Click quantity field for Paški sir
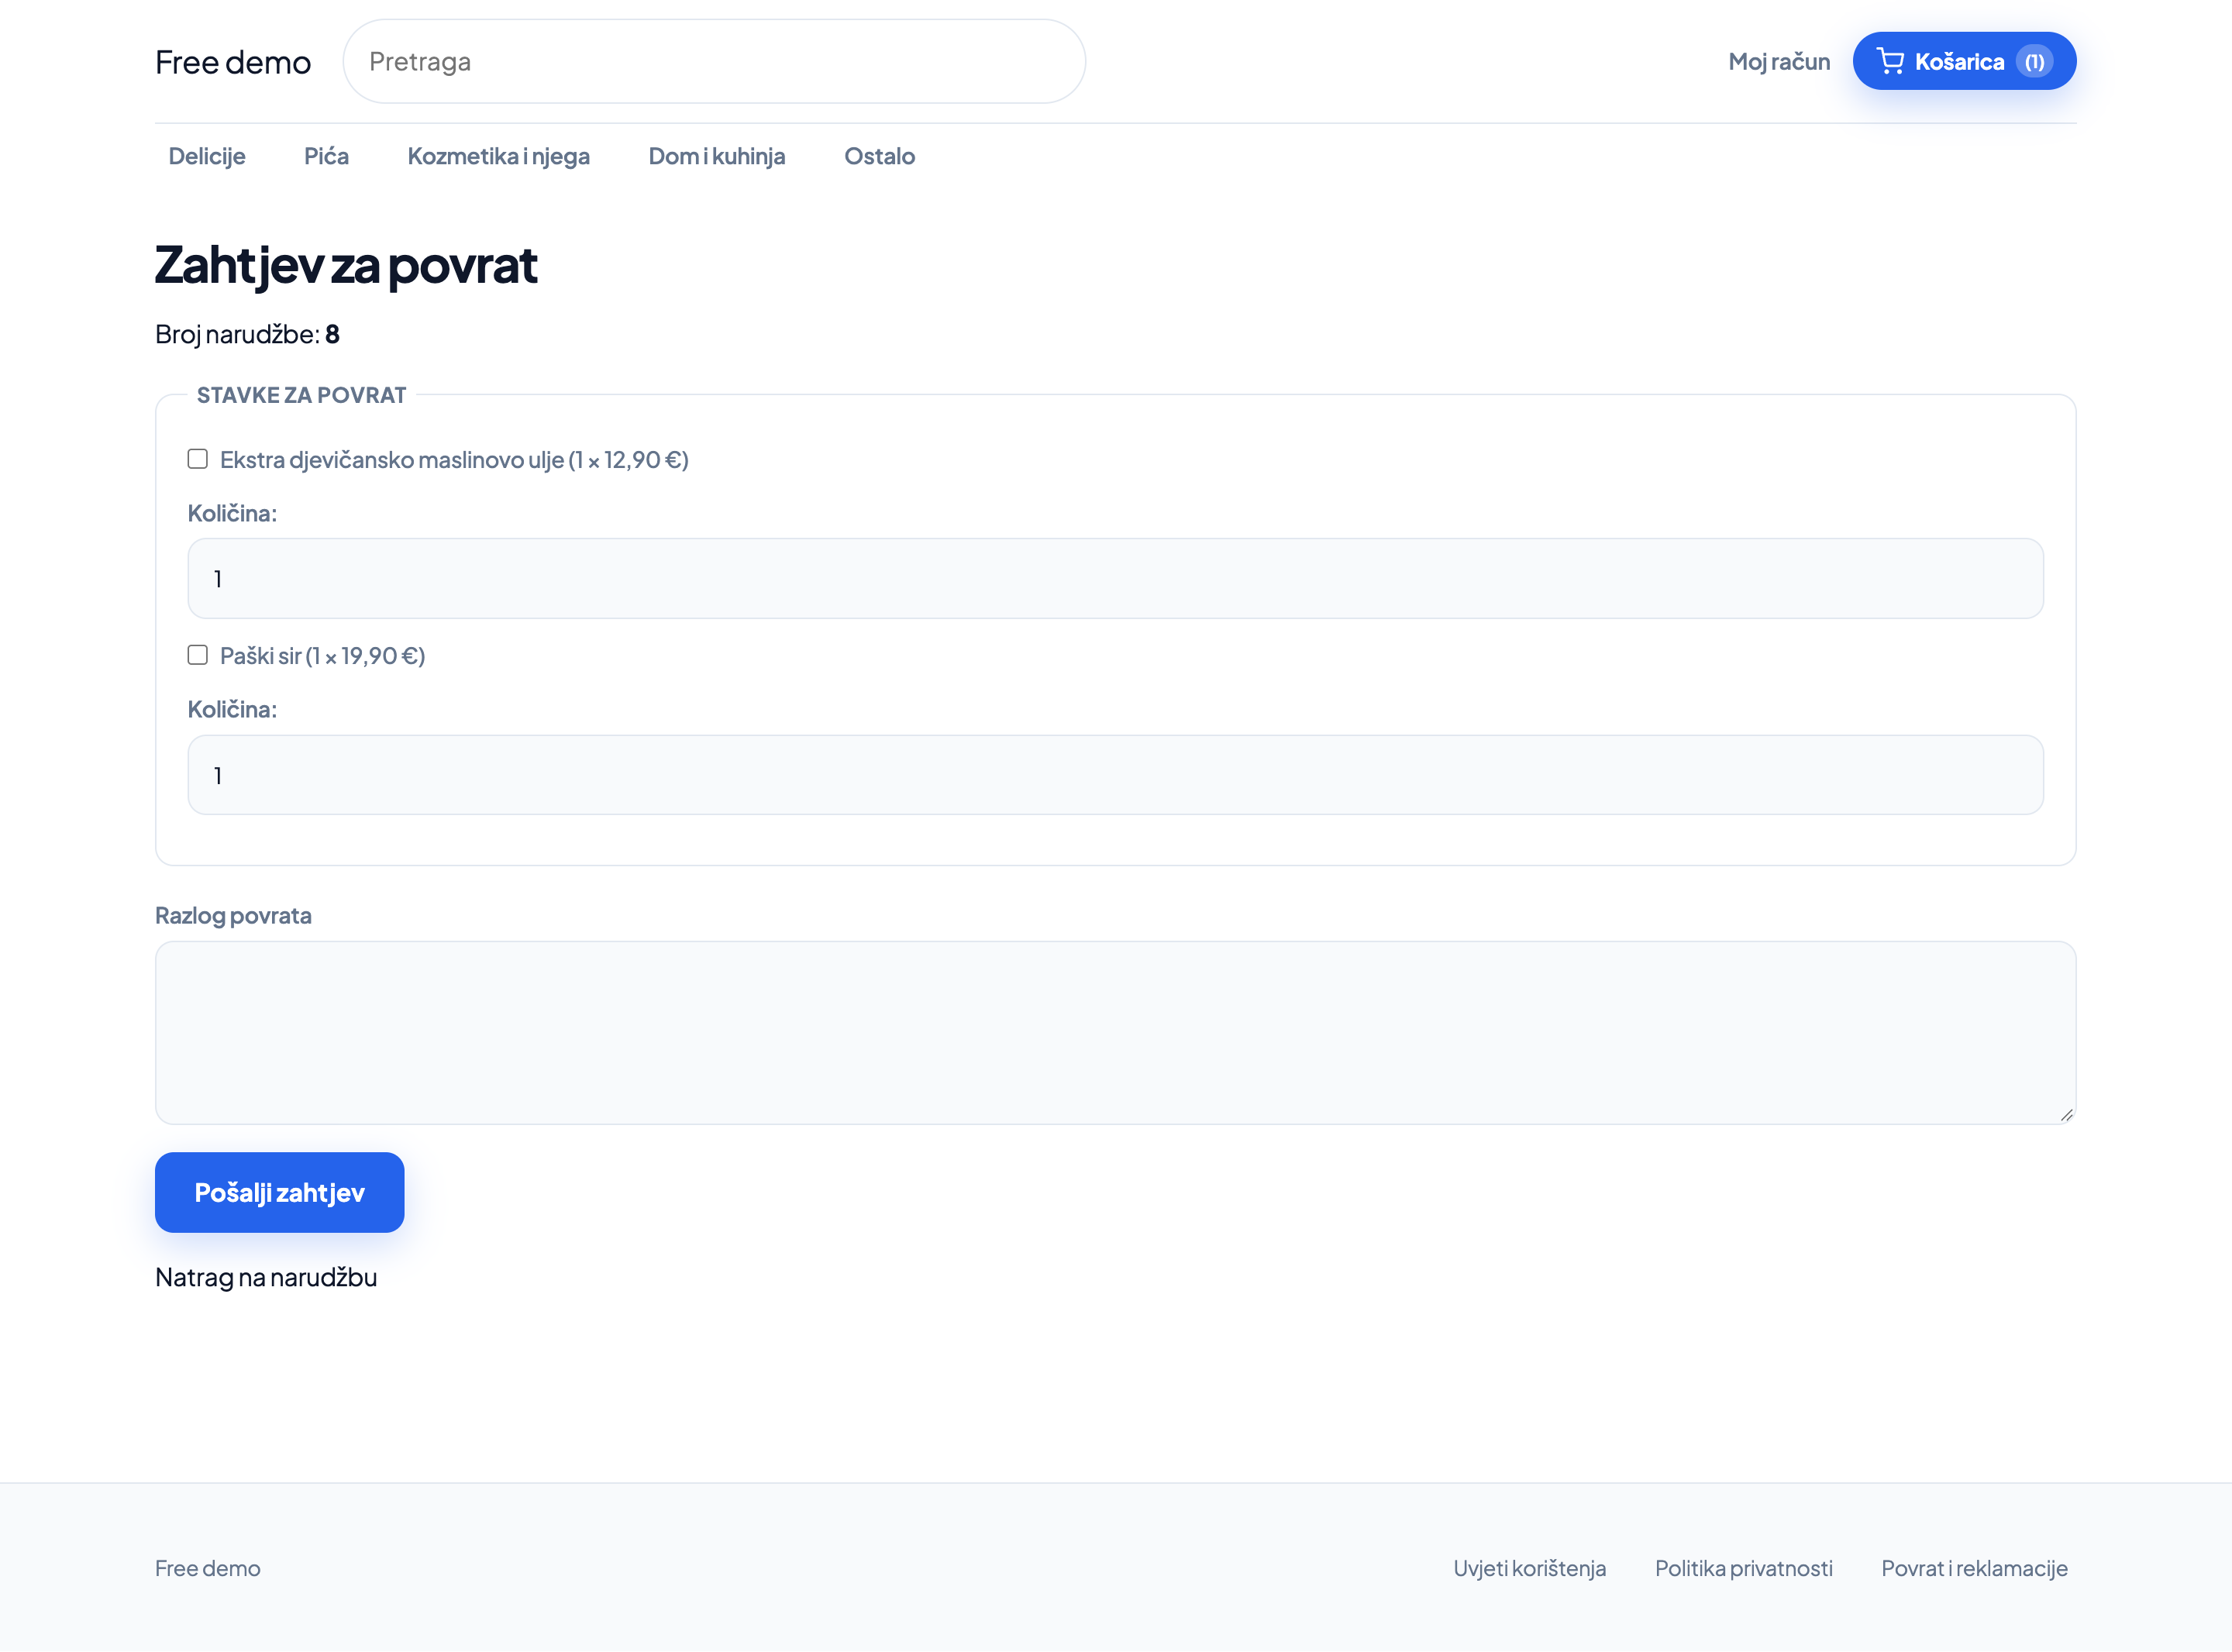The image size is (2232, 1652). (x=1115, y=775)
